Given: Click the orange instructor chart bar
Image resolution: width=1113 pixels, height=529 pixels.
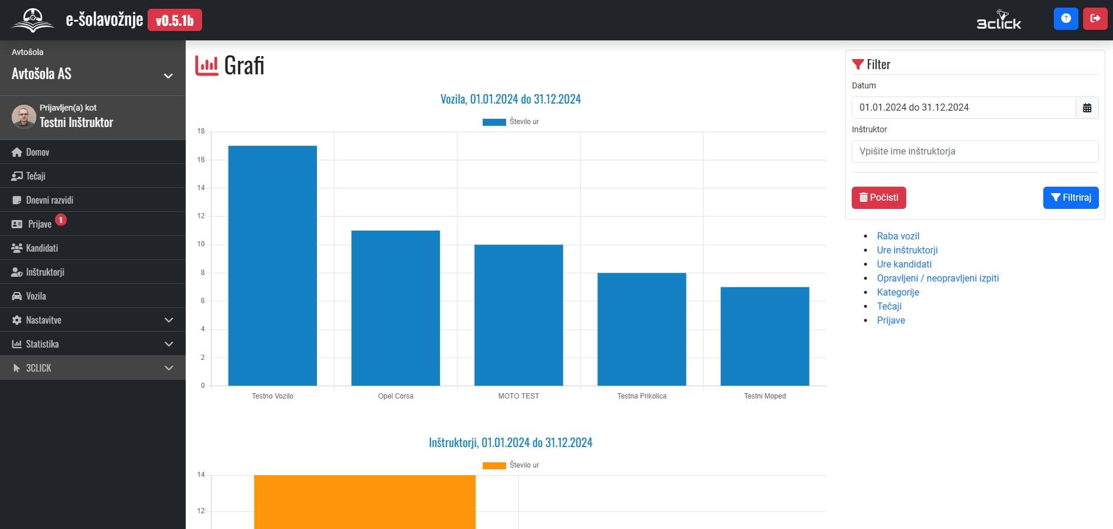Looking at the screenshot, I should coord(364,502).
